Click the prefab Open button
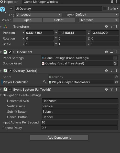The height and width of the screenshot is (153, 120). [x=28, y=20]
